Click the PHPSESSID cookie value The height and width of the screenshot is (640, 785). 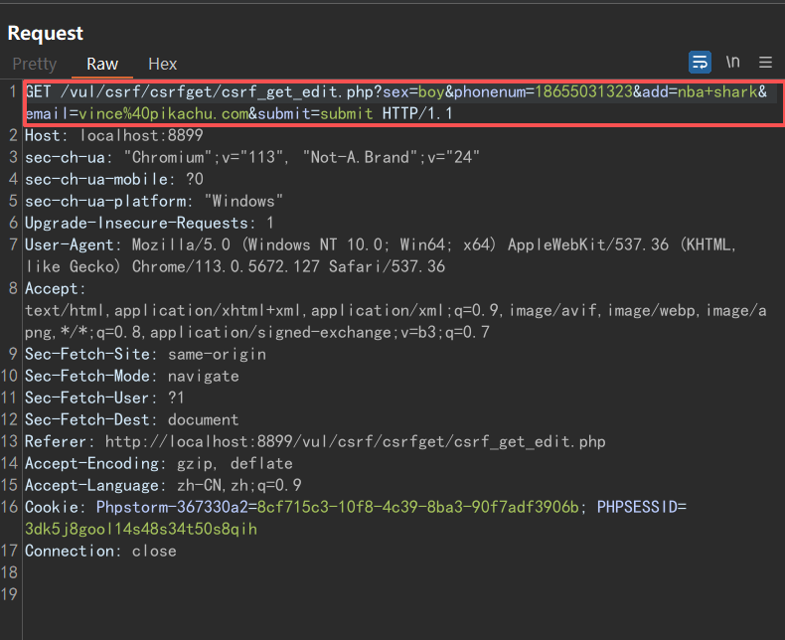tap(140, 529)
